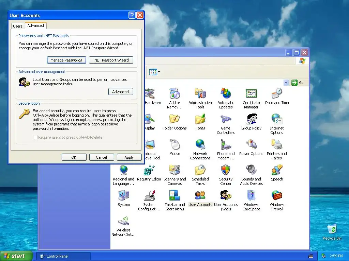
Task: Open System Configuration icon
Action: (x=149, y=196)
